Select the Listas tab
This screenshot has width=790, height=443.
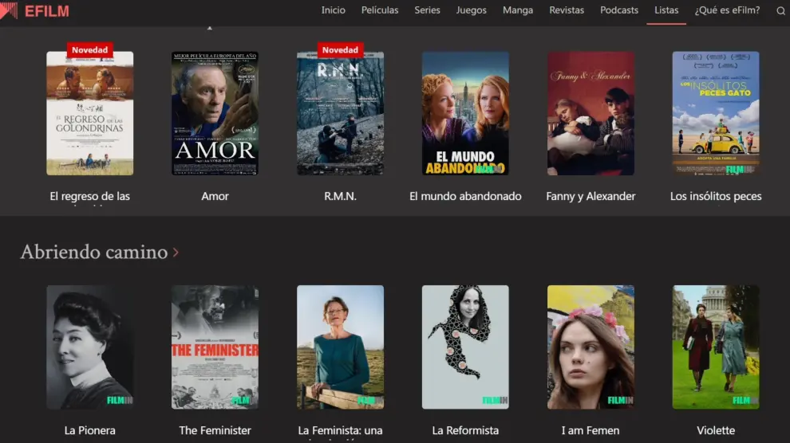pos(666,10)
